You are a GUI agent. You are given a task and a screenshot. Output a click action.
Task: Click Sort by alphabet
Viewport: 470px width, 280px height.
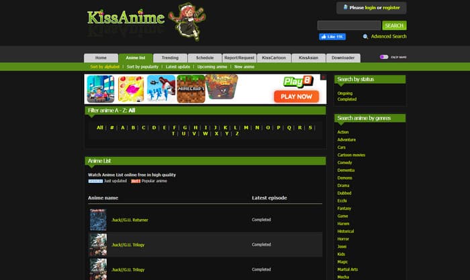click(105, 67)
